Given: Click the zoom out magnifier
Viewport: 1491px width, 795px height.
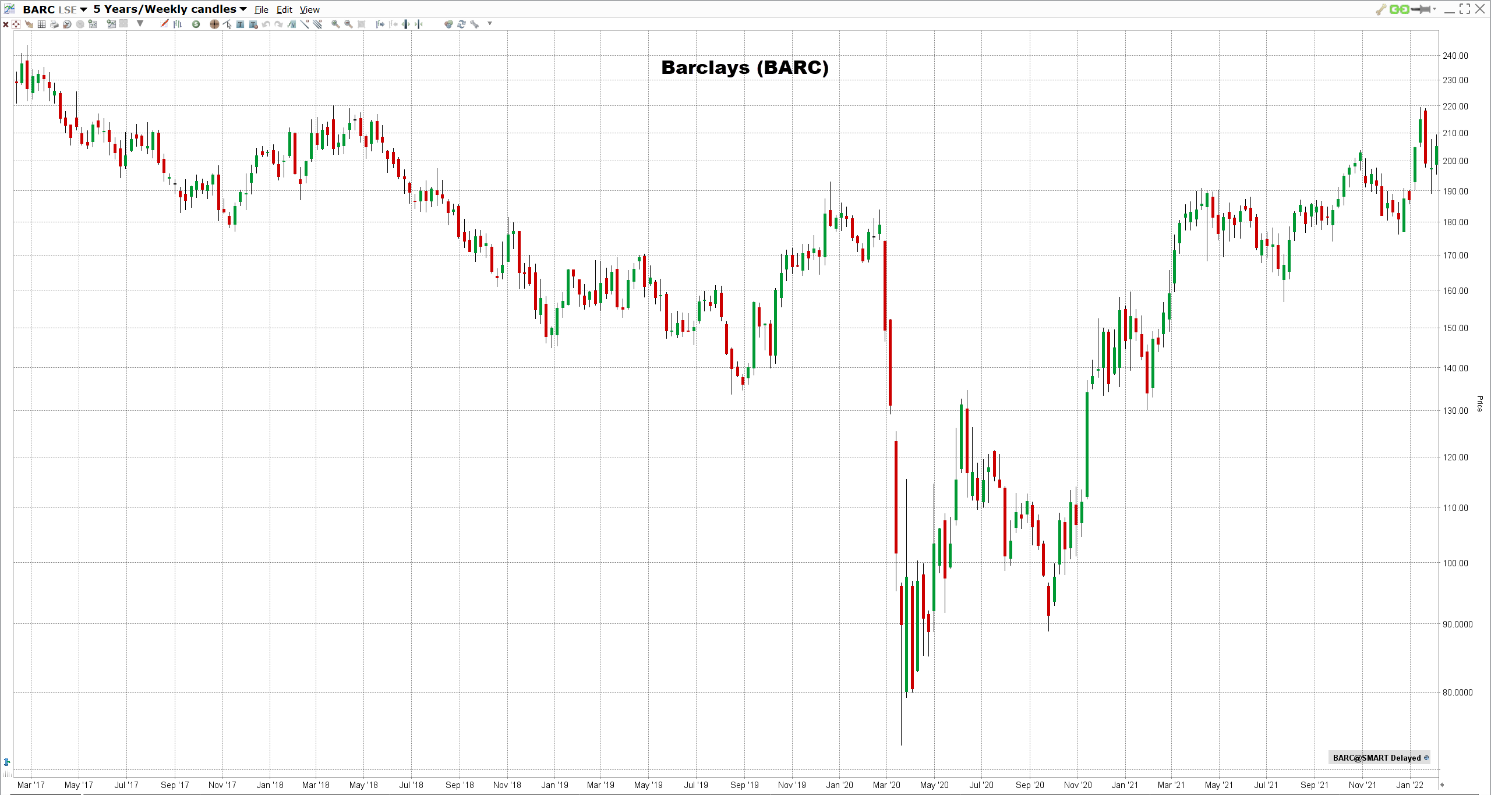Looking at the screenshot, I should [348, 24].
